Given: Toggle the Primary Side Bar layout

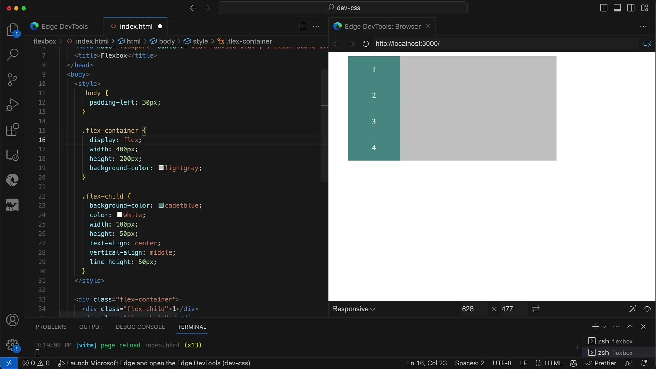Looking at the screenshot, I should (x=604, y=8).
